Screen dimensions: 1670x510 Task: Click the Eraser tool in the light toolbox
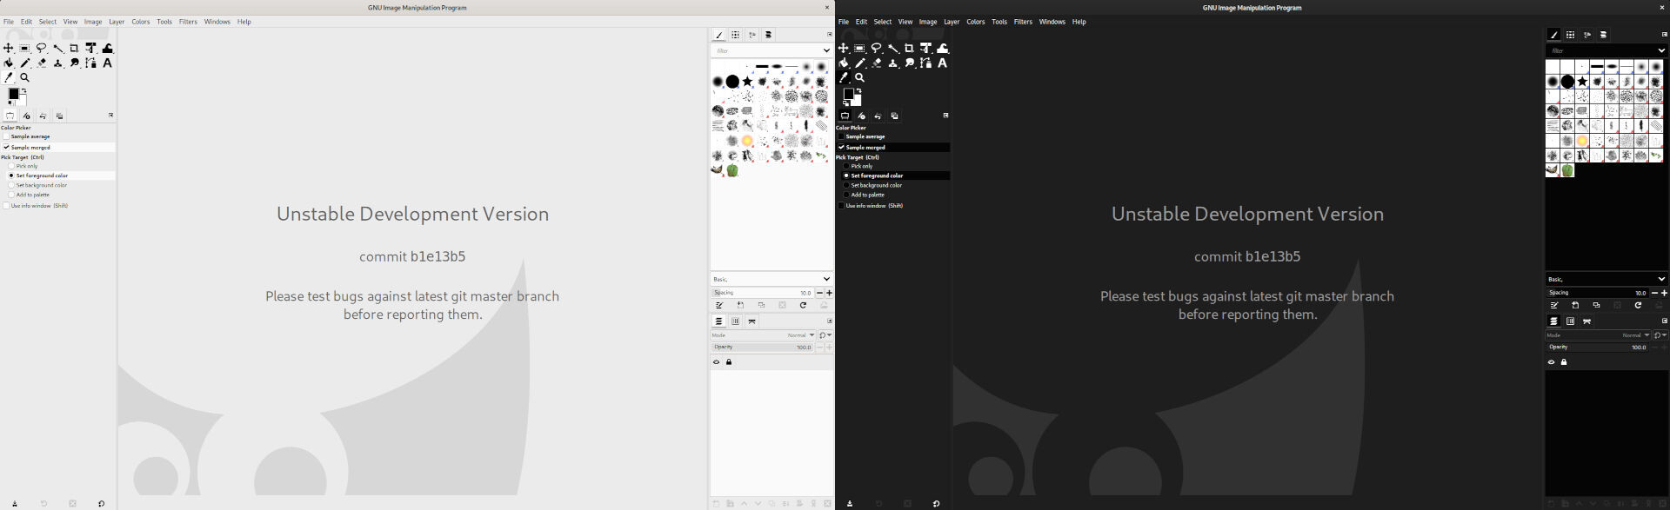click(42, 63)
